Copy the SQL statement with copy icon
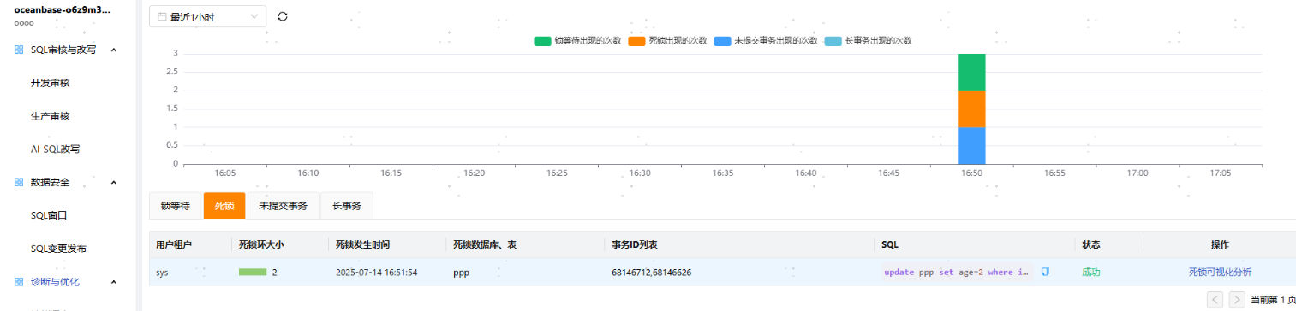The width and height of the screenshot is (1296, 311). (x=1045, y=272)
